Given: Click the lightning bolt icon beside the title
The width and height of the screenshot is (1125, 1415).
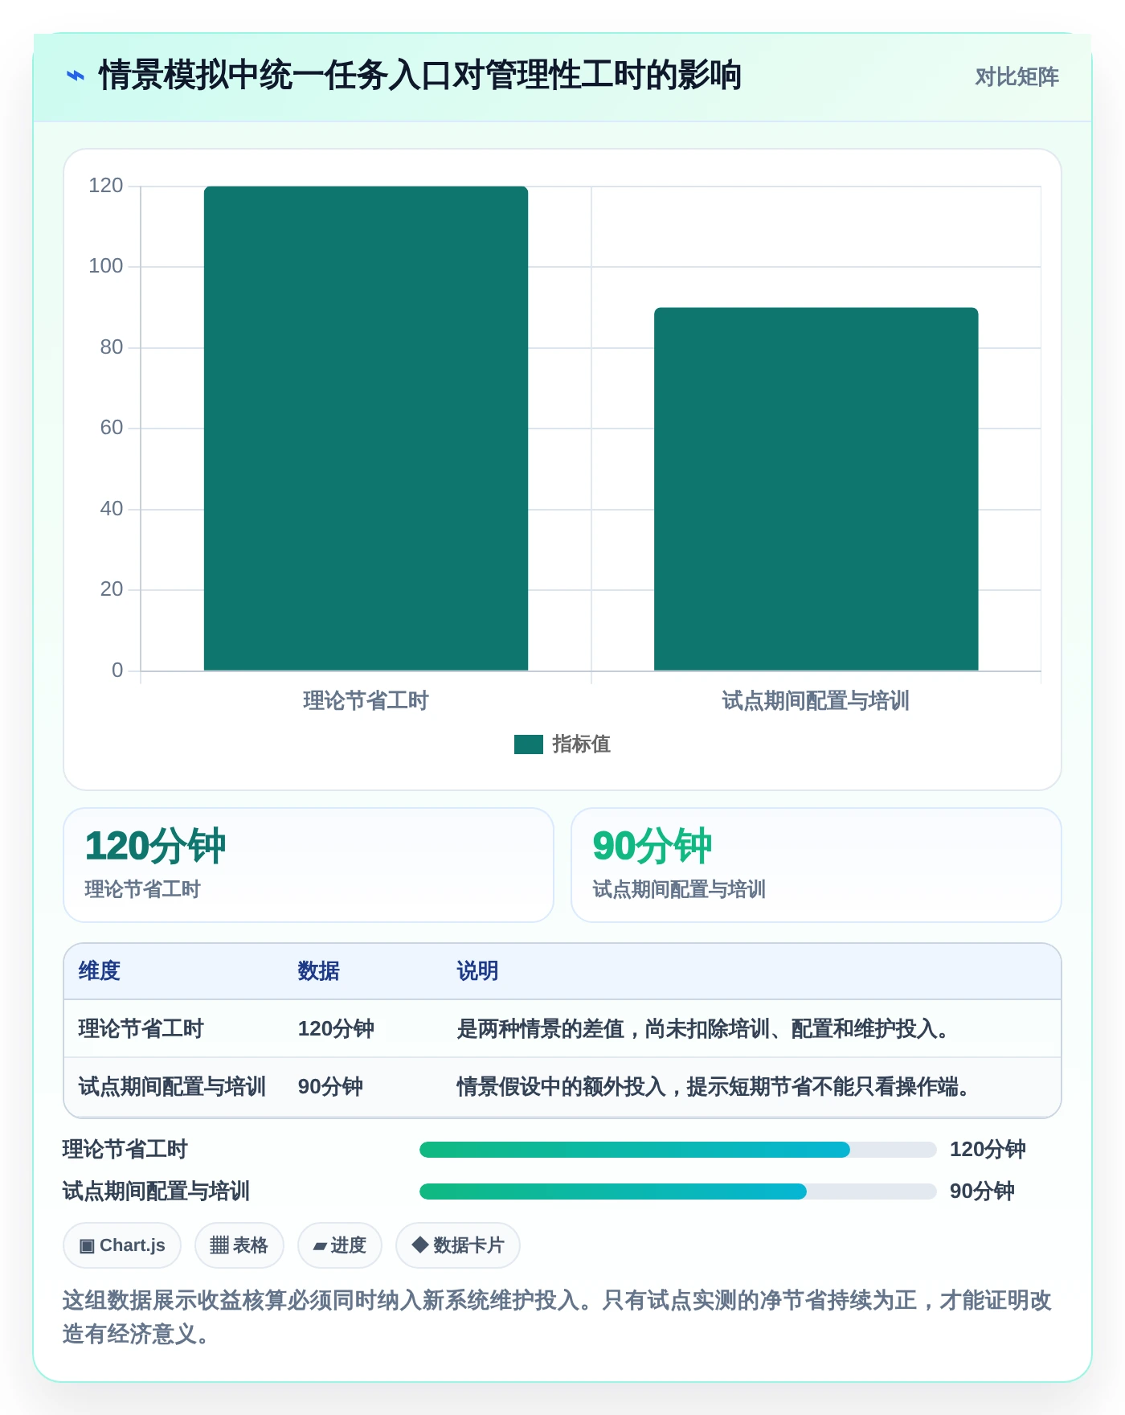Looking at the screenshot, I should coord(75,76).
